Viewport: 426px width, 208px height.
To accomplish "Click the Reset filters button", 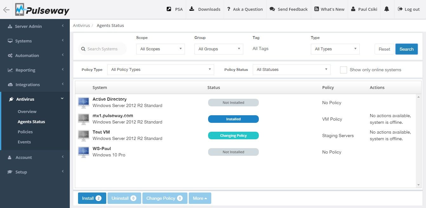I will [384, 49].
